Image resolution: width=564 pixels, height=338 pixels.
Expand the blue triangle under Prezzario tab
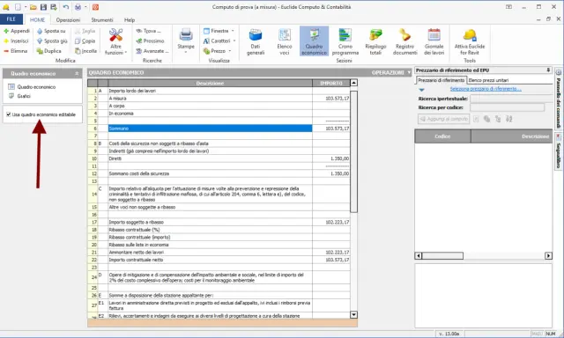422,90
